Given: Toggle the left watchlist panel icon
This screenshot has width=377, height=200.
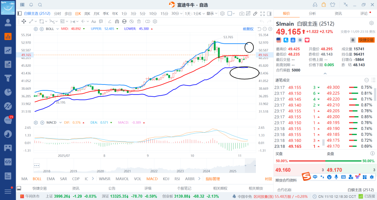Looking at the screenshot, I should pyautogui.click(x=20, y=14).
